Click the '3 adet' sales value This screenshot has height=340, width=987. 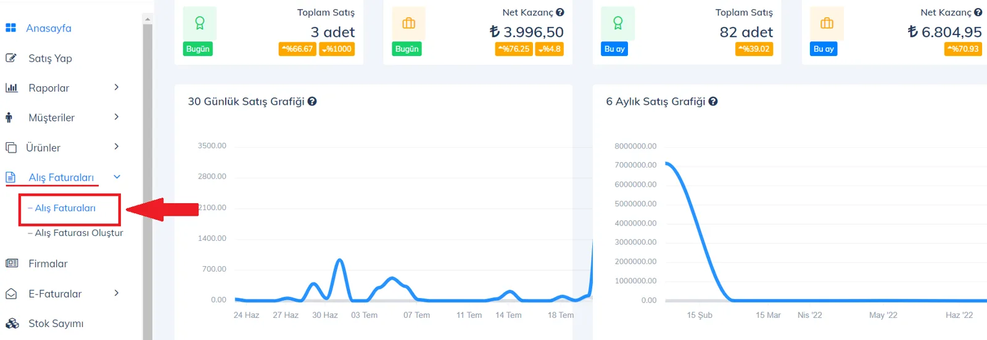(x=332, y=32)
